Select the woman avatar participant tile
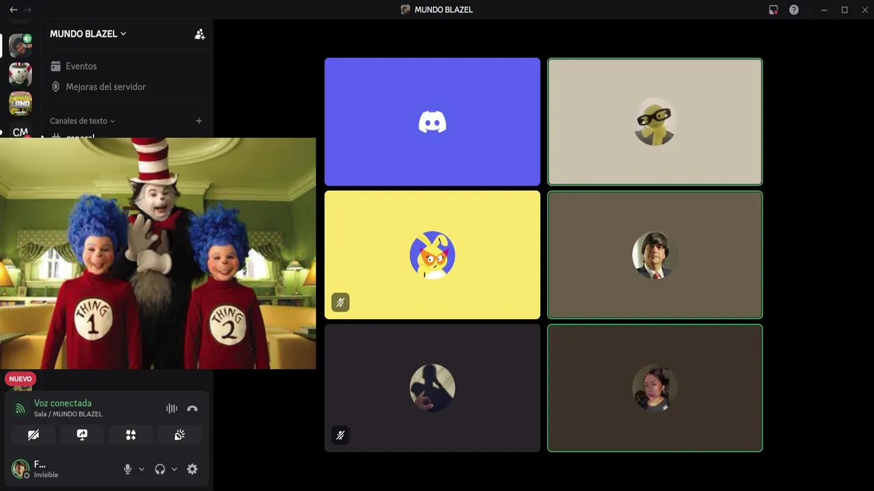 (x=655, y=387)
